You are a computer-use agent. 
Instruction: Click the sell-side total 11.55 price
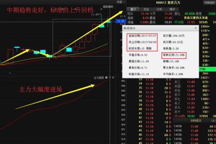point(191,22)
